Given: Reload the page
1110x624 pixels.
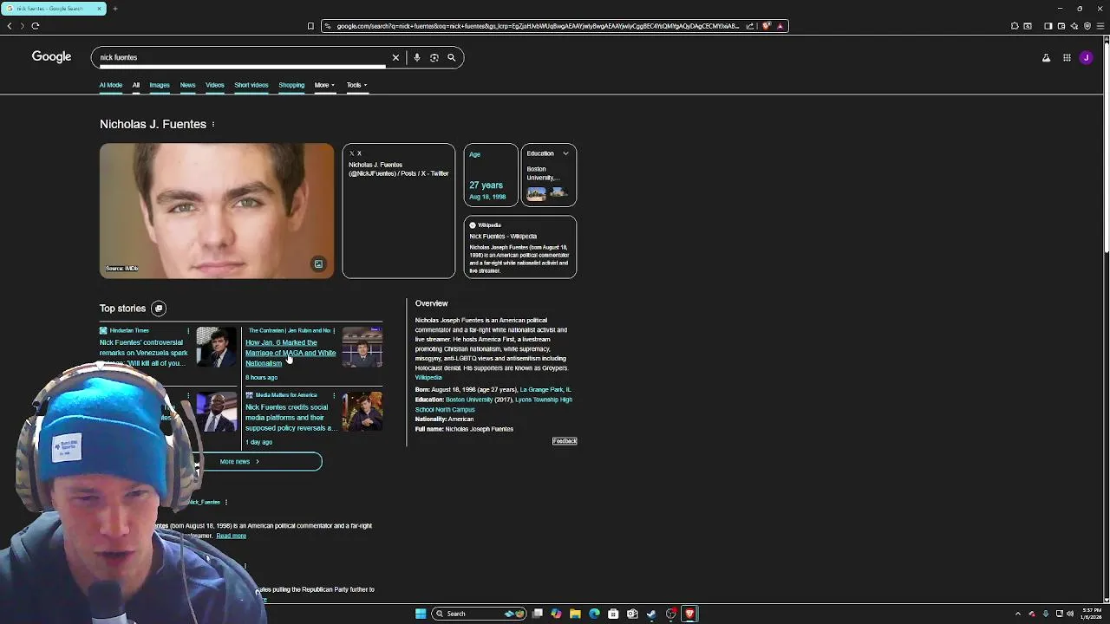Looking at the screenshot, I should coord(36,26).
